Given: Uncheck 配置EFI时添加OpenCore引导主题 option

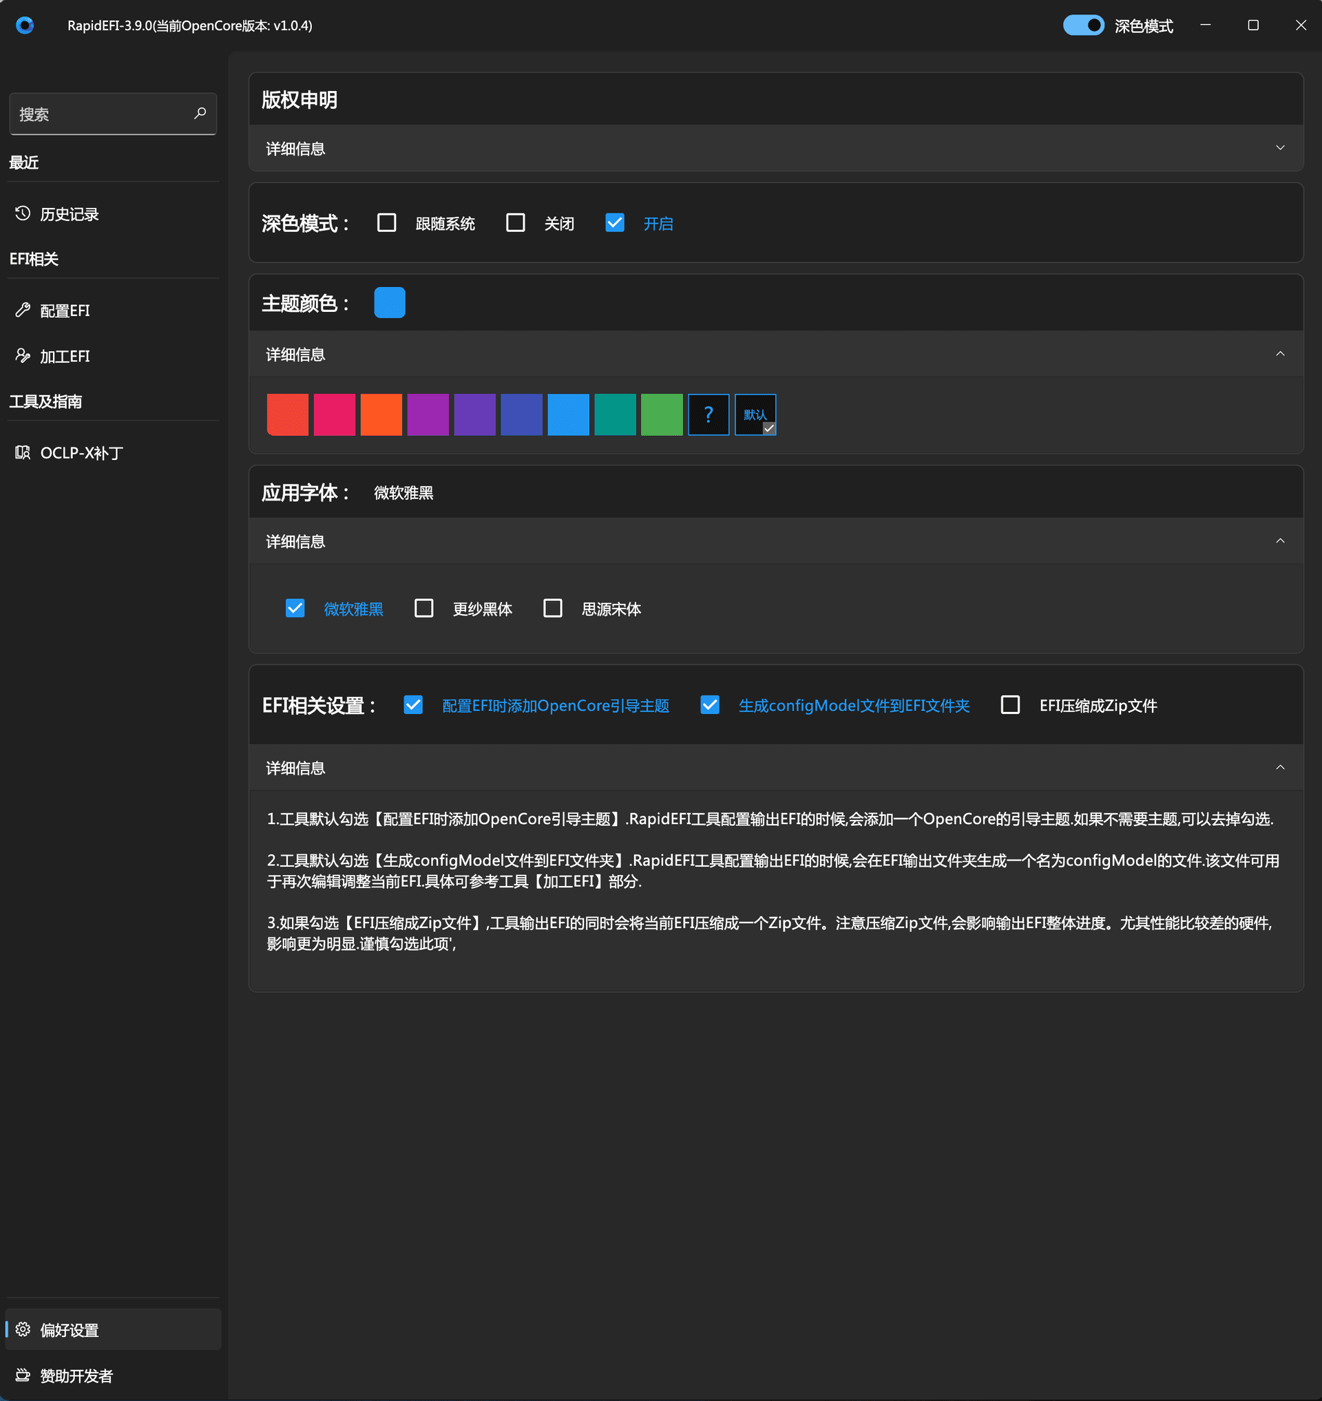Looking at the screenshot, I should pyautogui.click(x=413, y=705).
